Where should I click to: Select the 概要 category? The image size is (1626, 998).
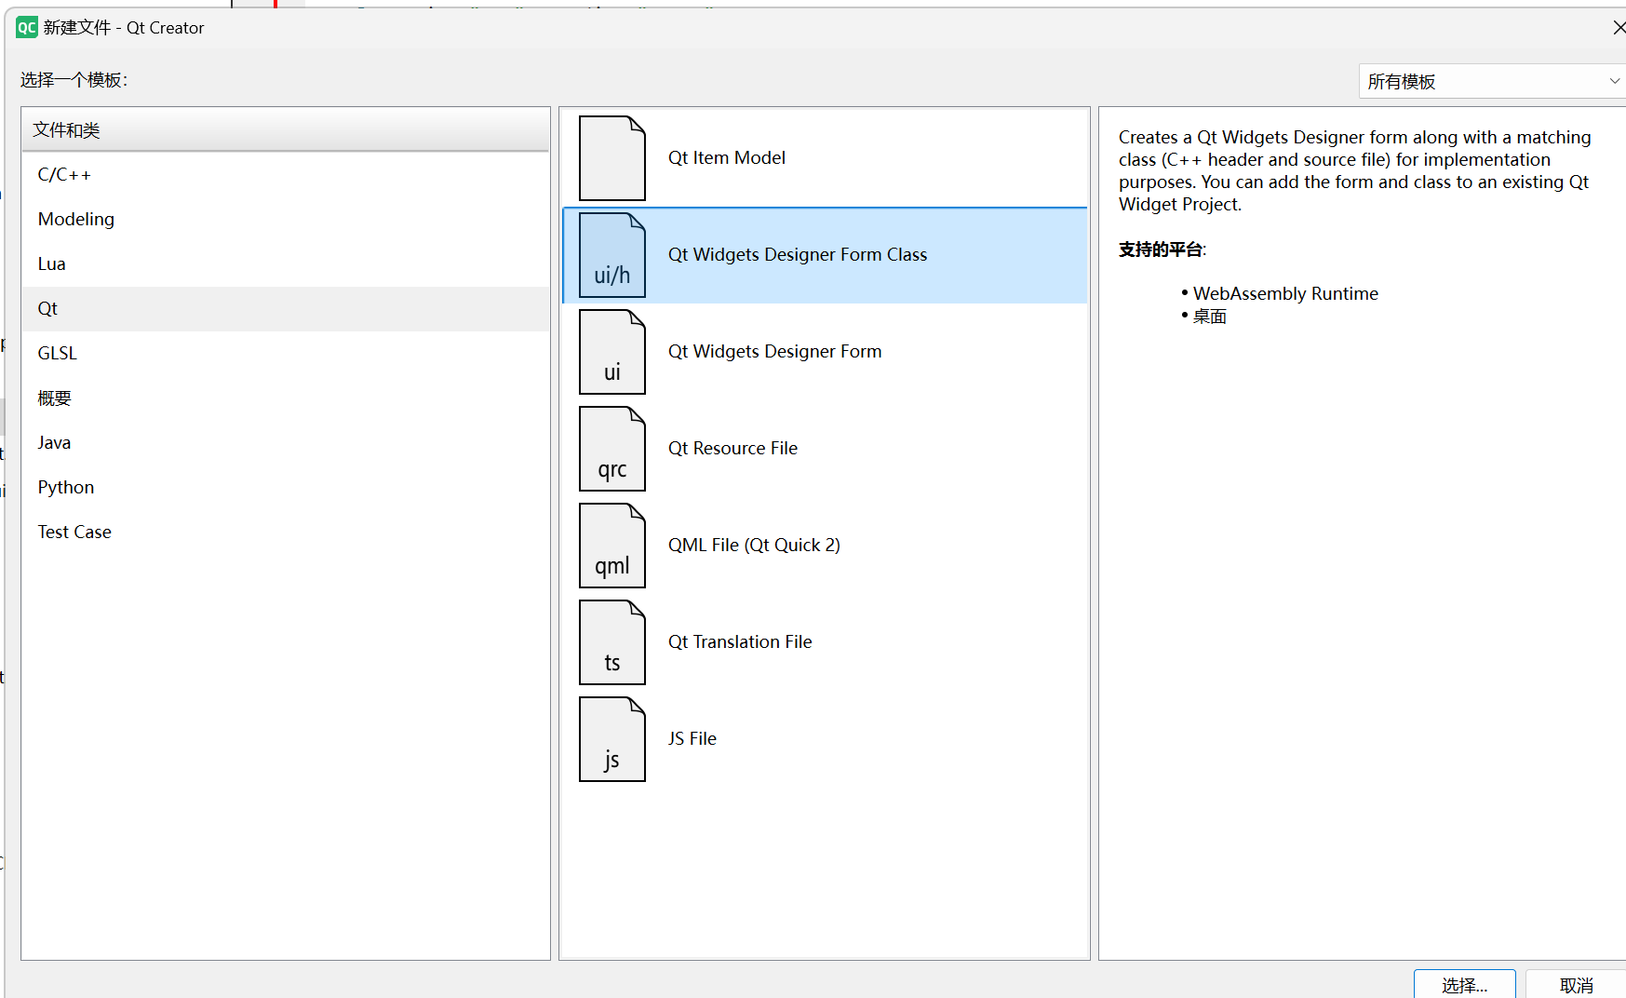(286, 398)
